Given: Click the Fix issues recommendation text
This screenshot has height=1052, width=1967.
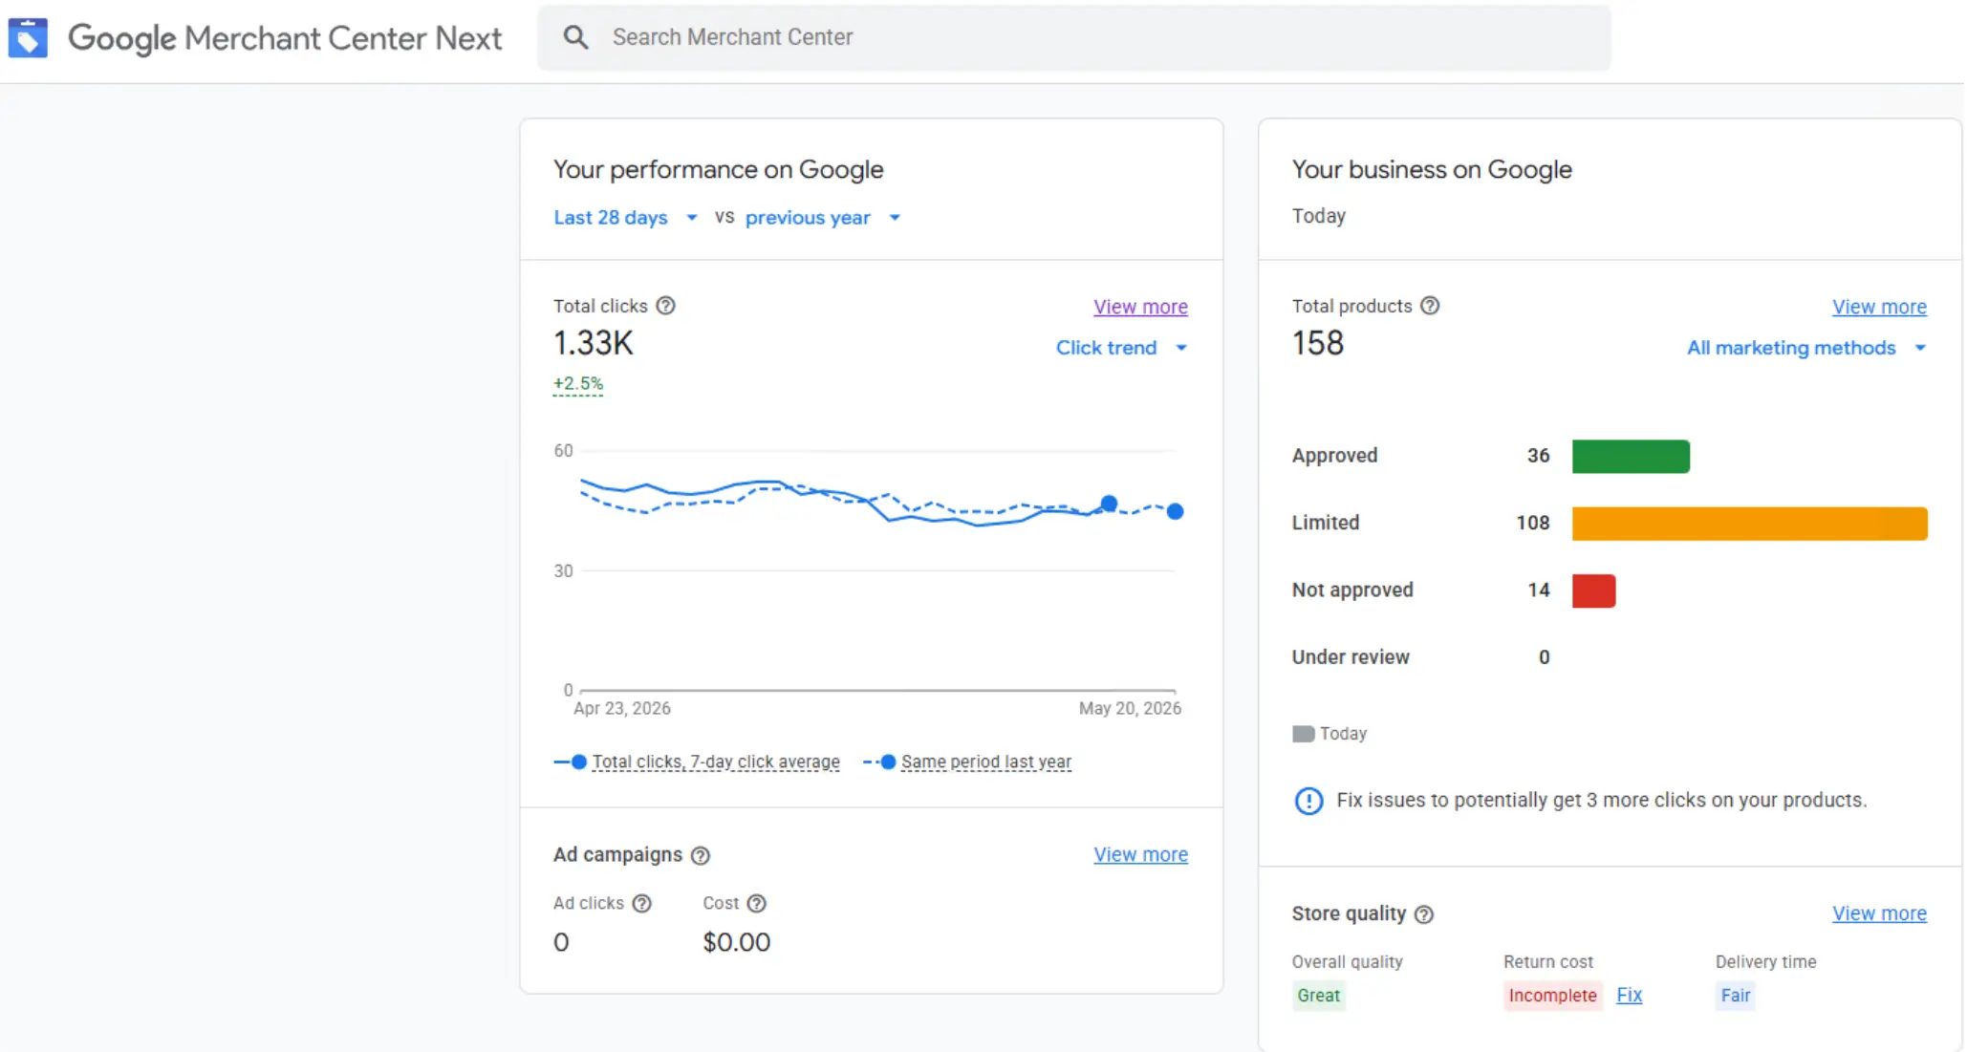Looking at the screenshot, I should coord(1601,800).
